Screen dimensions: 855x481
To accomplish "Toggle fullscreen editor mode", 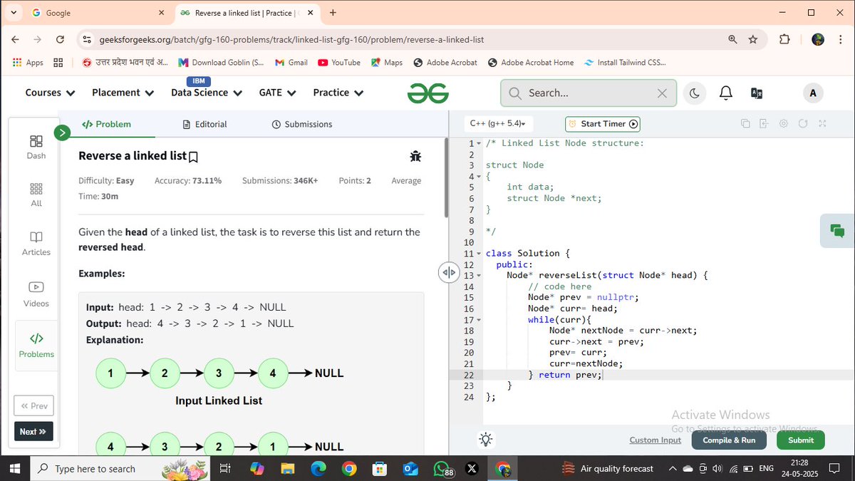I will coord(822,123).
